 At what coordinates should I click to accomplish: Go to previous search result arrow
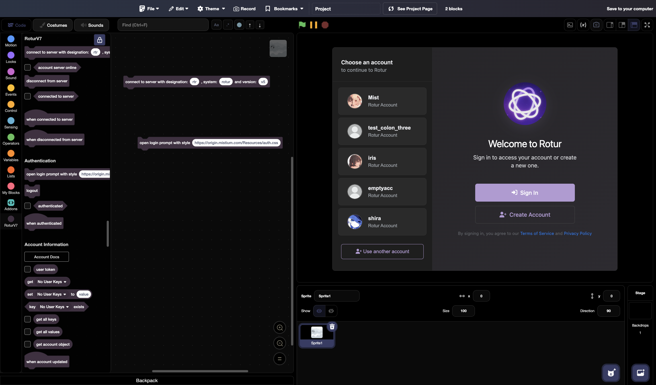pyautogui.click(x=250, y=25)
